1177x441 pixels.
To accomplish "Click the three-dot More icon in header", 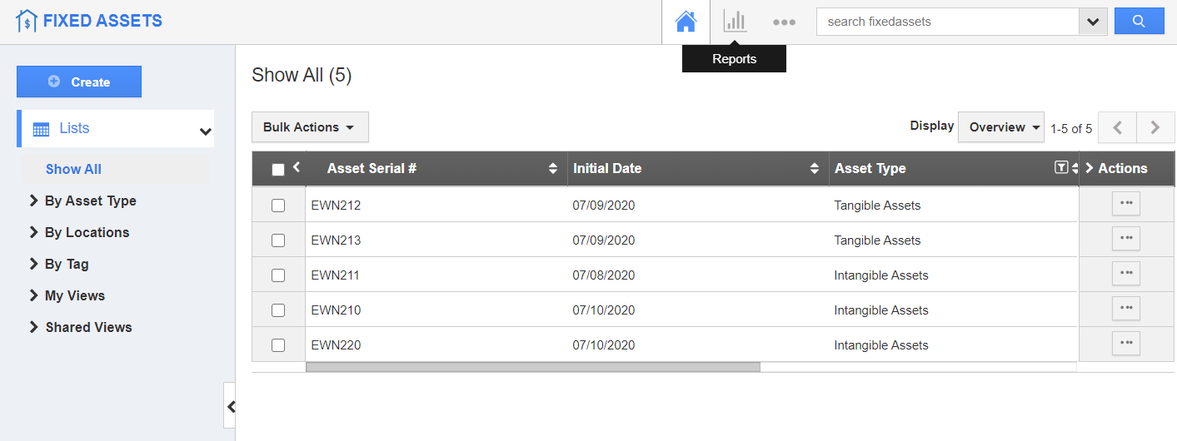I will [784, 22].
